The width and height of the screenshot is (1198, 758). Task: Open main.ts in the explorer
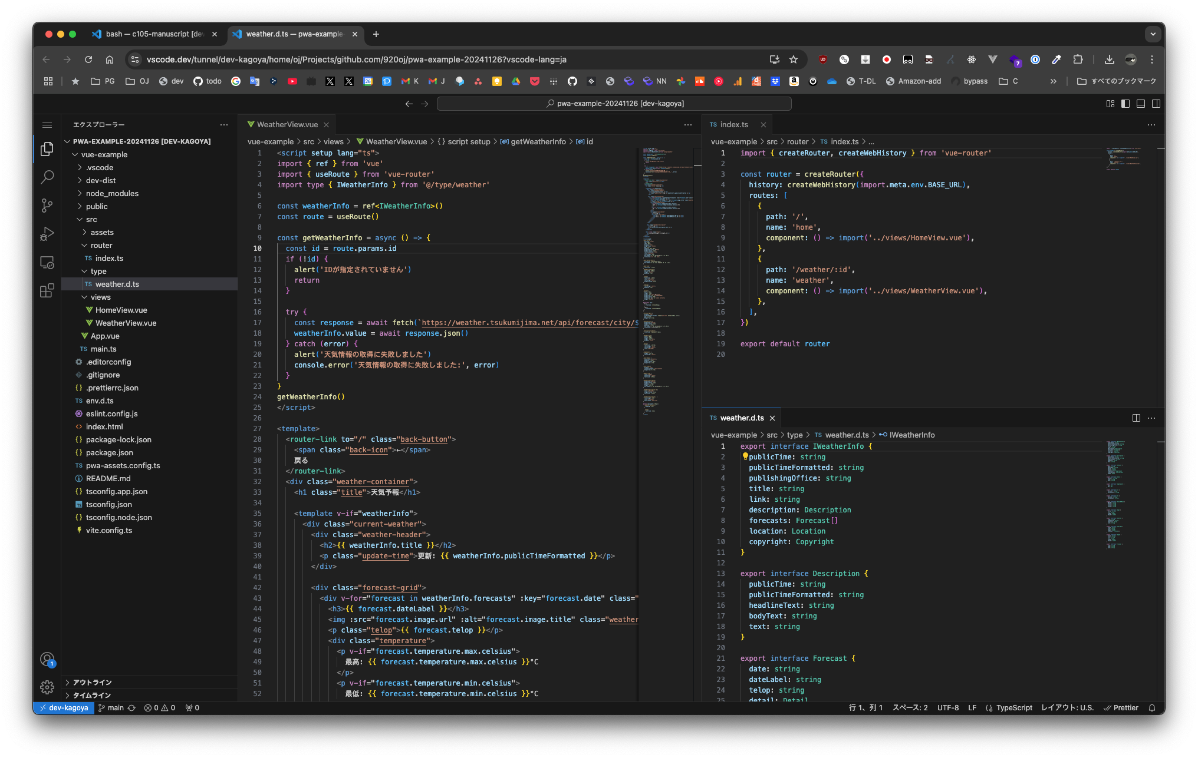103,349
